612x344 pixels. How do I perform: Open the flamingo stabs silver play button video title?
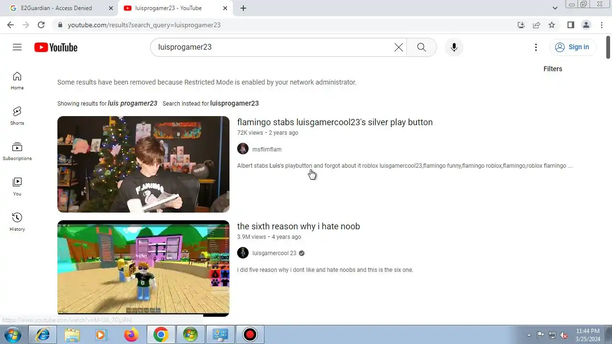point(335,122)
